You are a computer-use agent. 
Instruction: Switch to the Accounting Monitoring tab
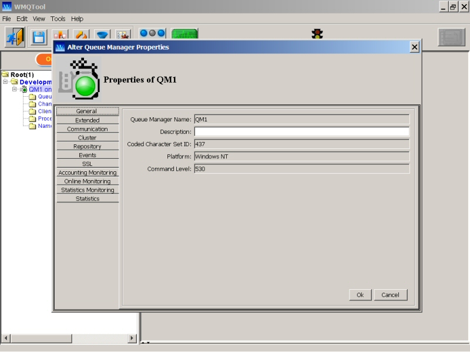click(x=87, y=172)
